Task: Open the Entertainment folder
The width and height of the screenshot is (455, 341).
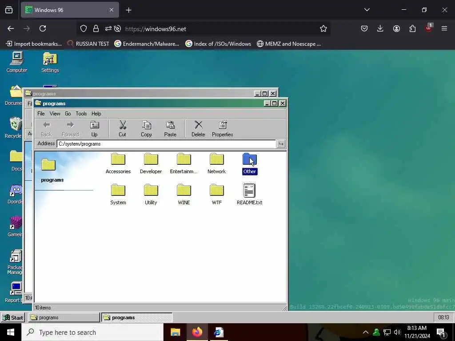Action: [184, 163]
